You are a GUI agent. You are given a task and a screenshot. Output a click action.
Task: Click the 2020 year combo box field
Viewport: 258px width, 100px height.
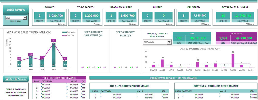point(16,18)
